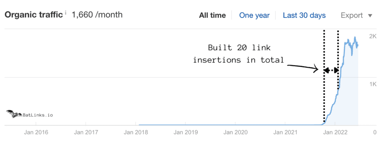
Task: Switch to the All time view
Action: [212, 15]
